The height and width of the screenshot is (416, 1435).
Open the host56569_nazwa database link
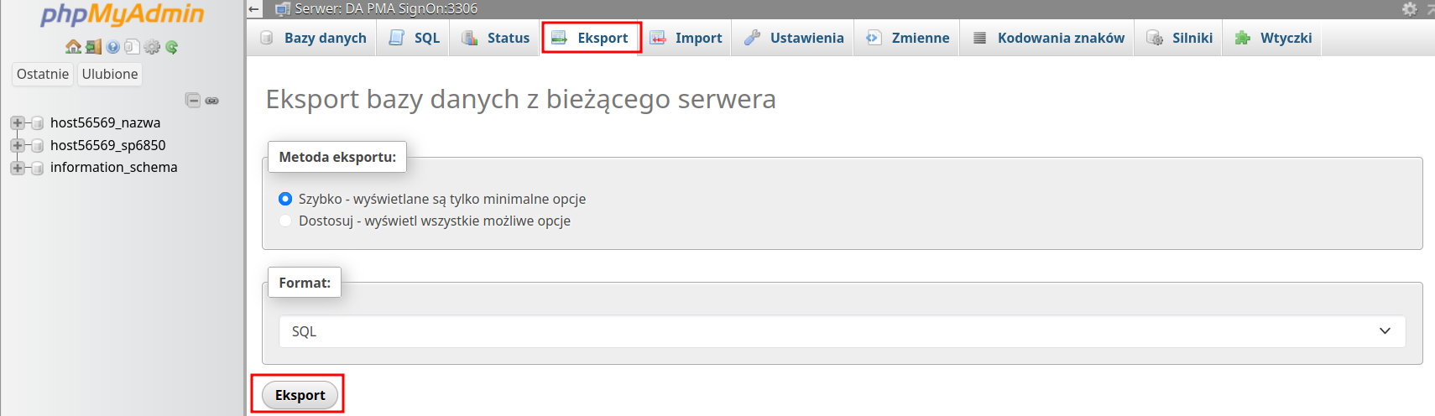click(105, 122)
